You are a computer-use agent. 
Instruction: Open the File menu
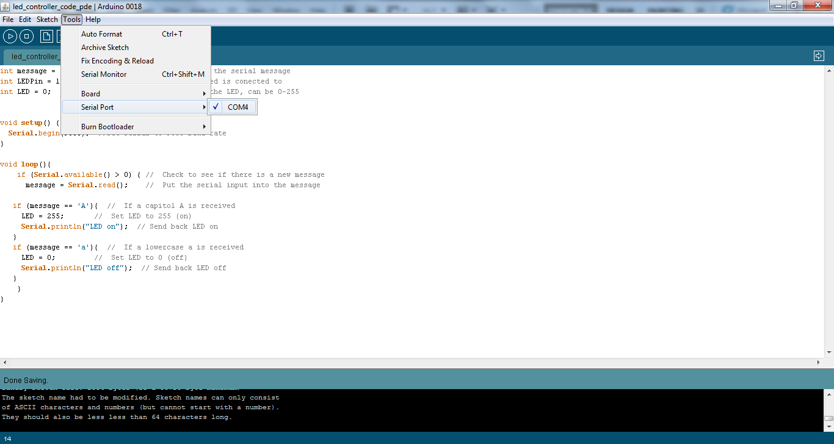click(x=8, y=19)
